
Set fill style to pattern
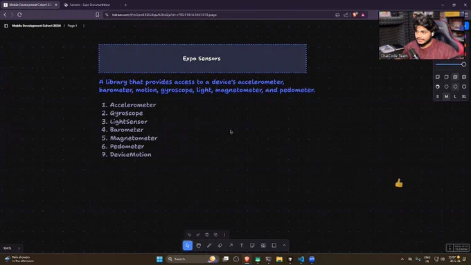pyautogui.click(x=464, y=77)
